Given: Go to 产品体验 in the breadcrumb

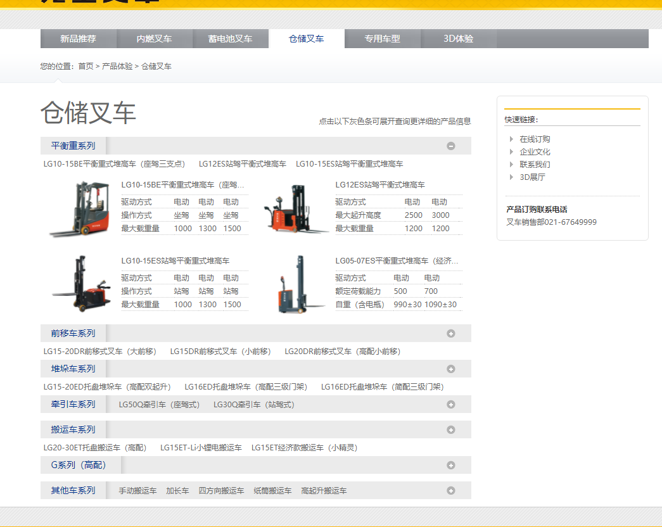Looking at the screenshot, I should 117,67.
